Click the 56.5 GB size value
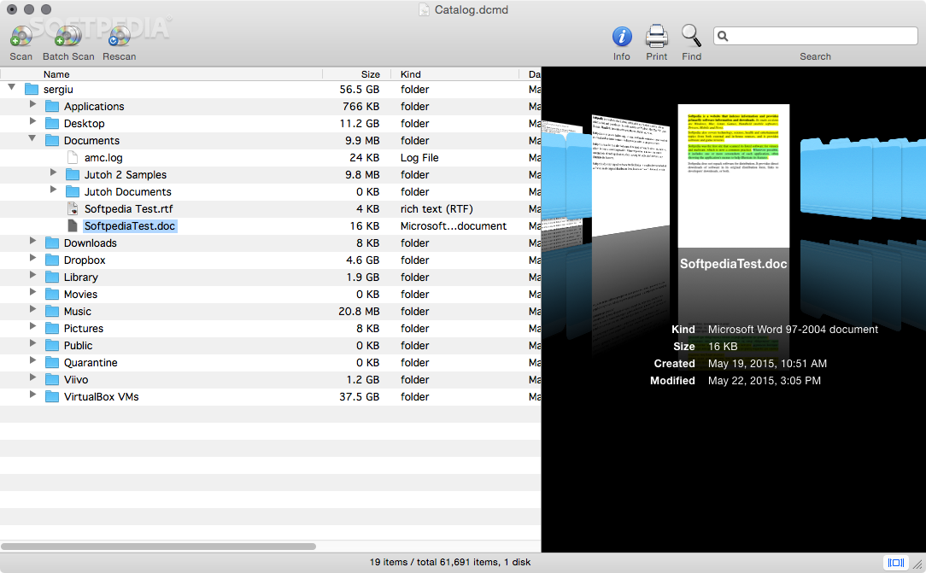The image size is (926, 573). point(359,89)
